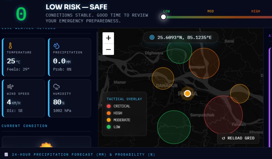This screenshot has width=272, height=159.
Task: Click the Feels: 29° text
Action: 18,69
